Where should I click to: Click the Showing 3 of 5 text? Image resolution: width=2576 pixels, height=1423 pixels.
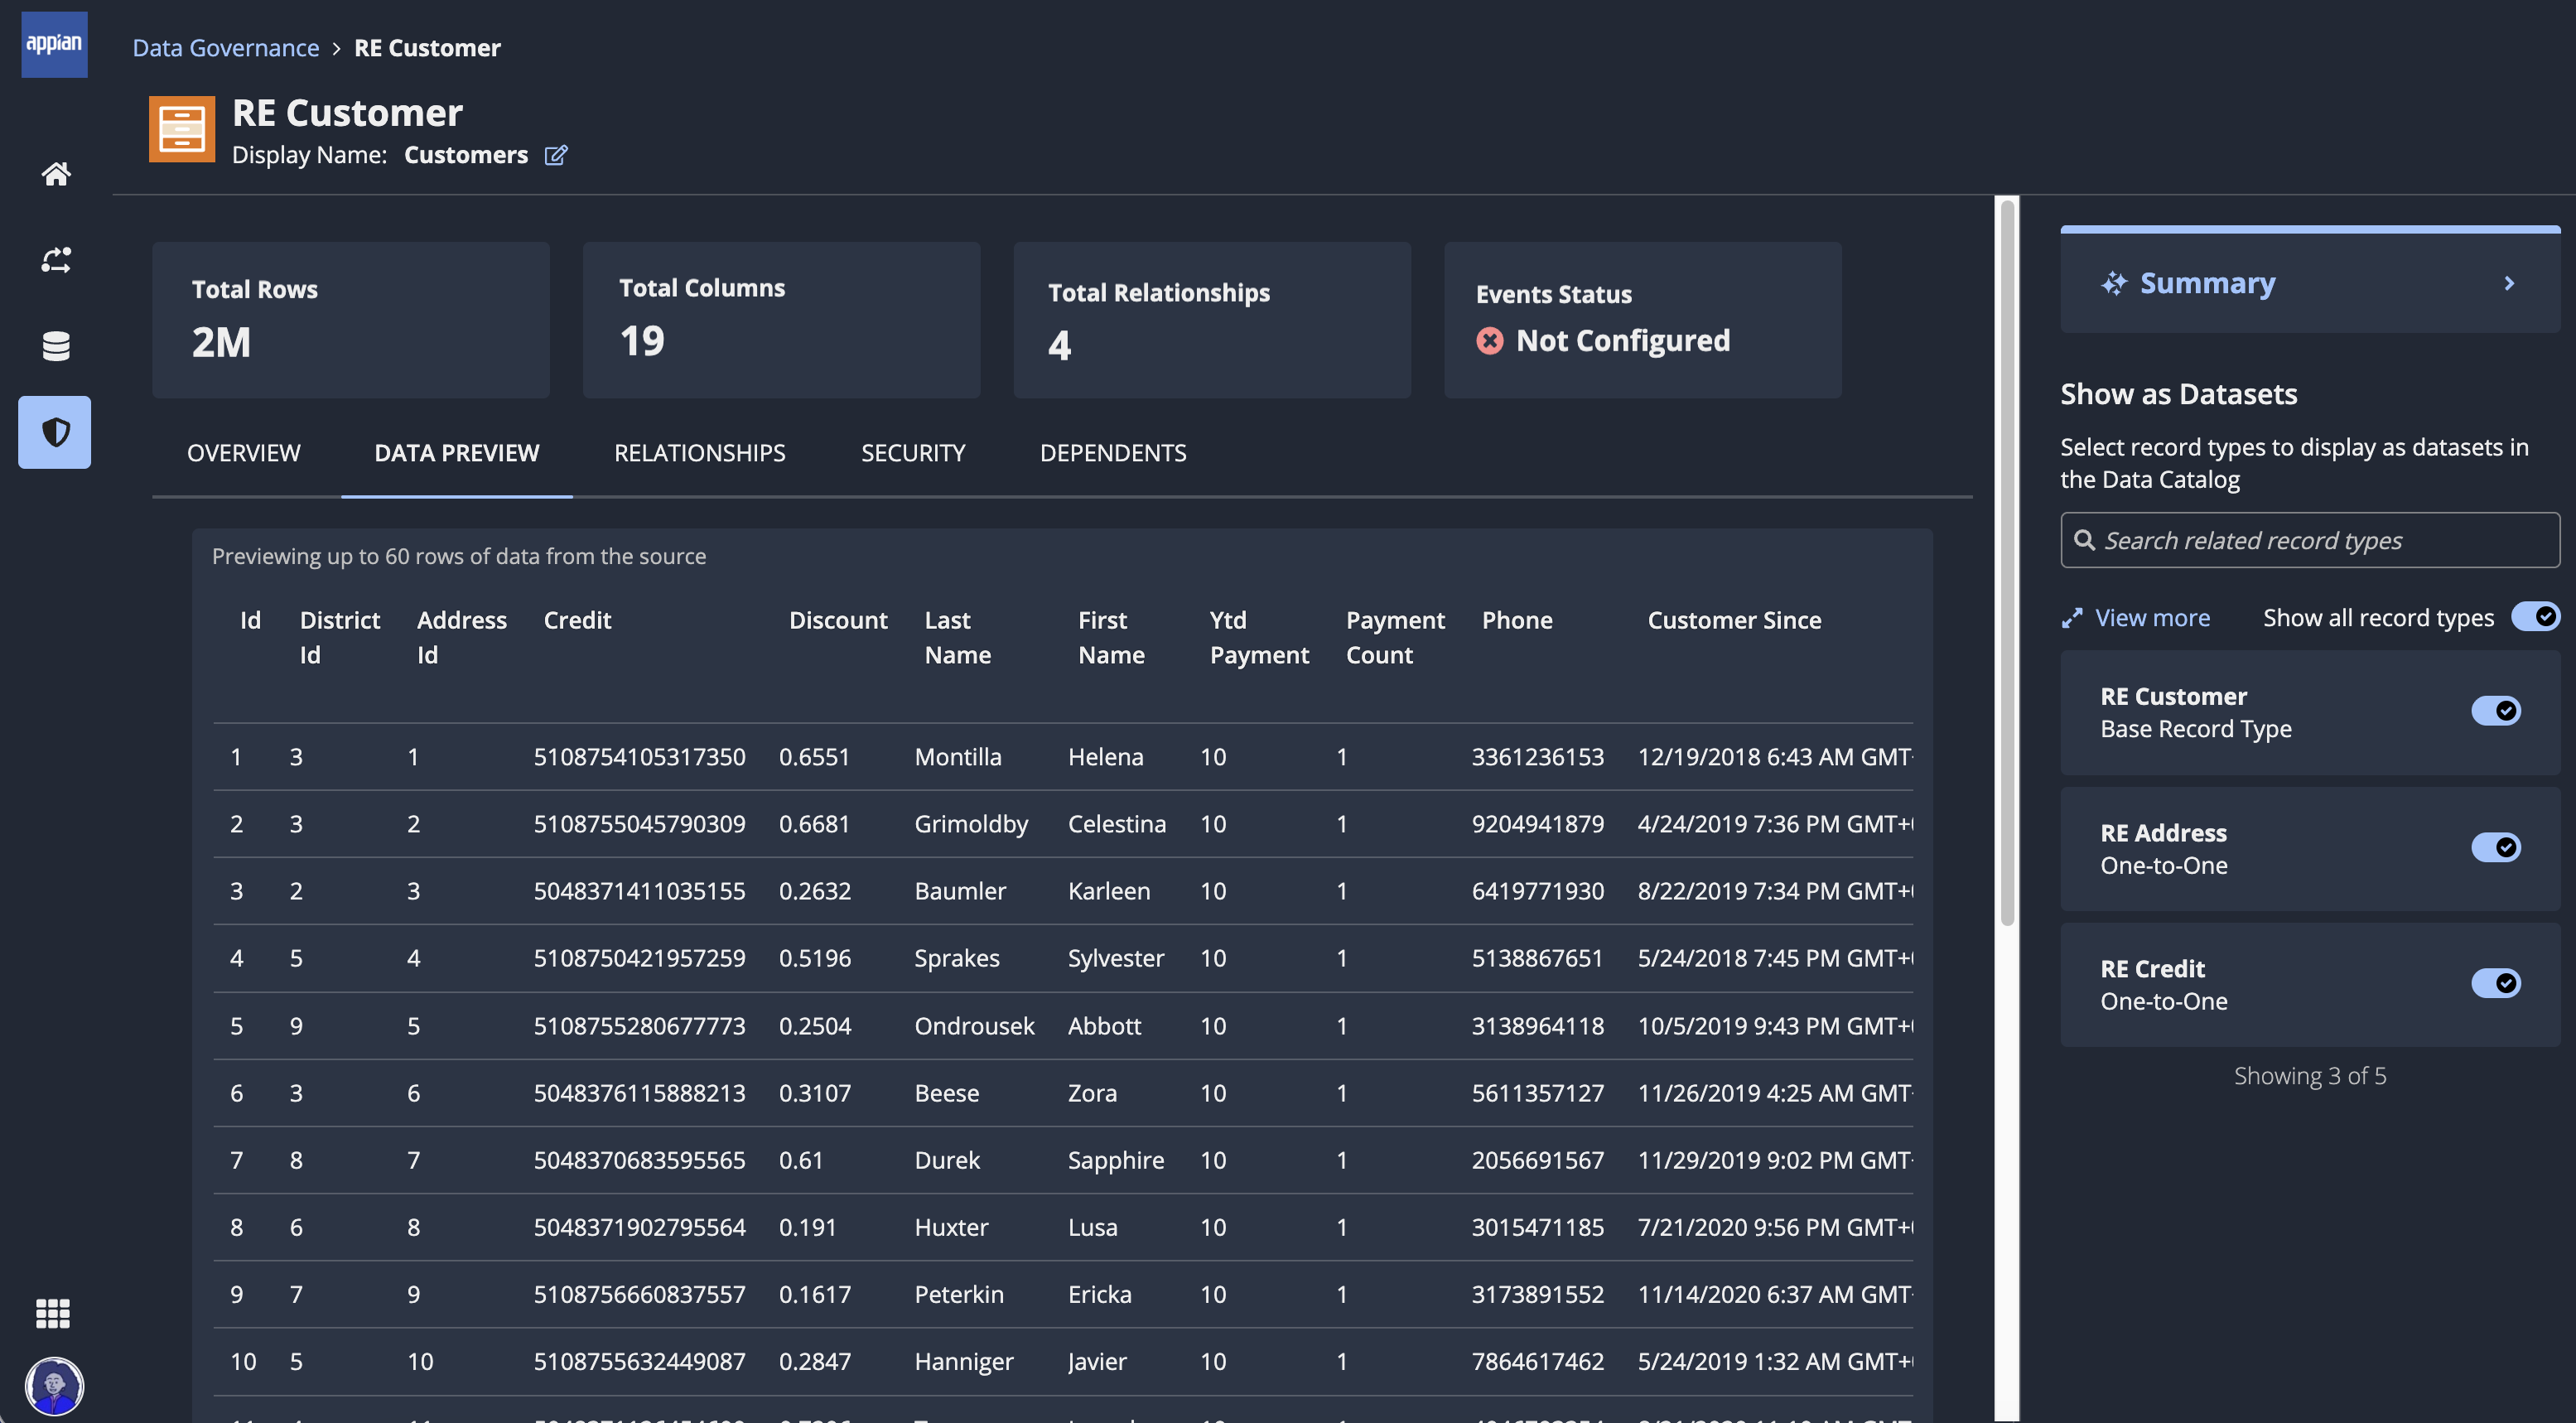pyautogui.click(x=2310, y=1076)
